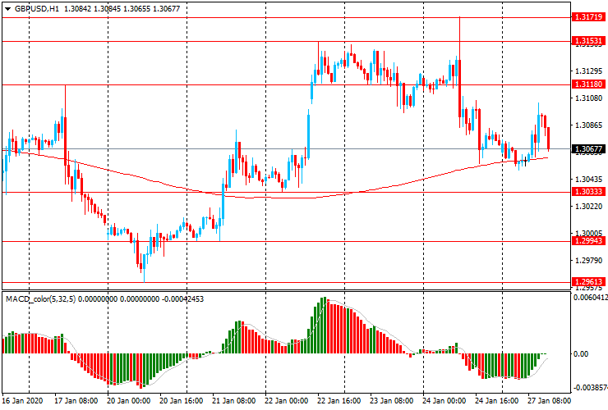The width and height of the screenshot is (608, 410).
Task: Select the current price label 1.30677
Action: [588, 149]
